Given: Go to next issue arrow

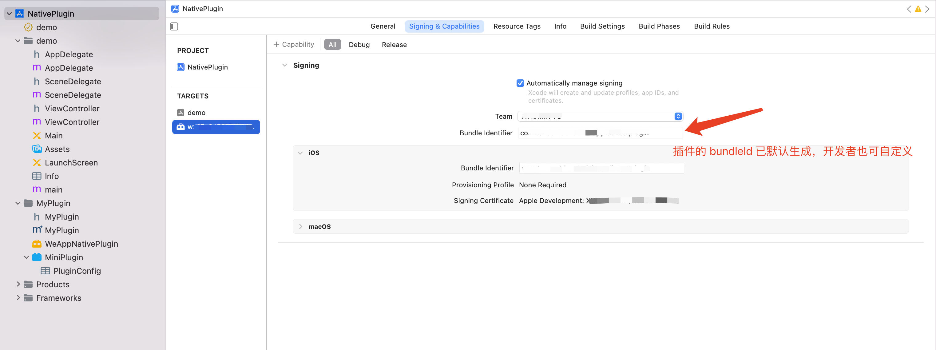Looking at the screenshot, I should click(927, 9).
